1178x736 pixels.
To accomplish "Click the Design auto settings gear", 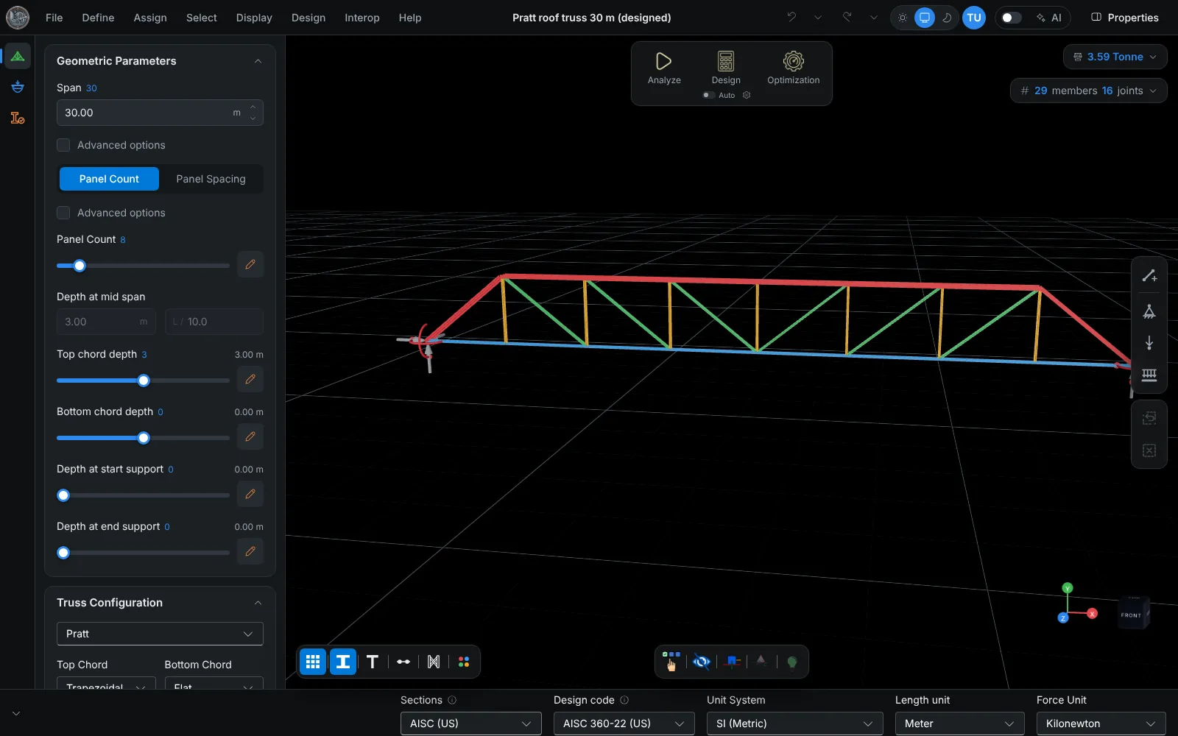I will (747, 95).
